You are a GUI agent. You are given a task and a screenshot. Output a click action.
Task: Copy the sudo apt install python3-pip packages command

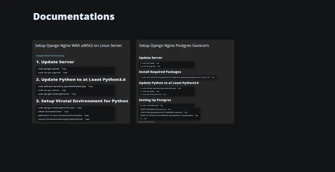click(213, 77)
